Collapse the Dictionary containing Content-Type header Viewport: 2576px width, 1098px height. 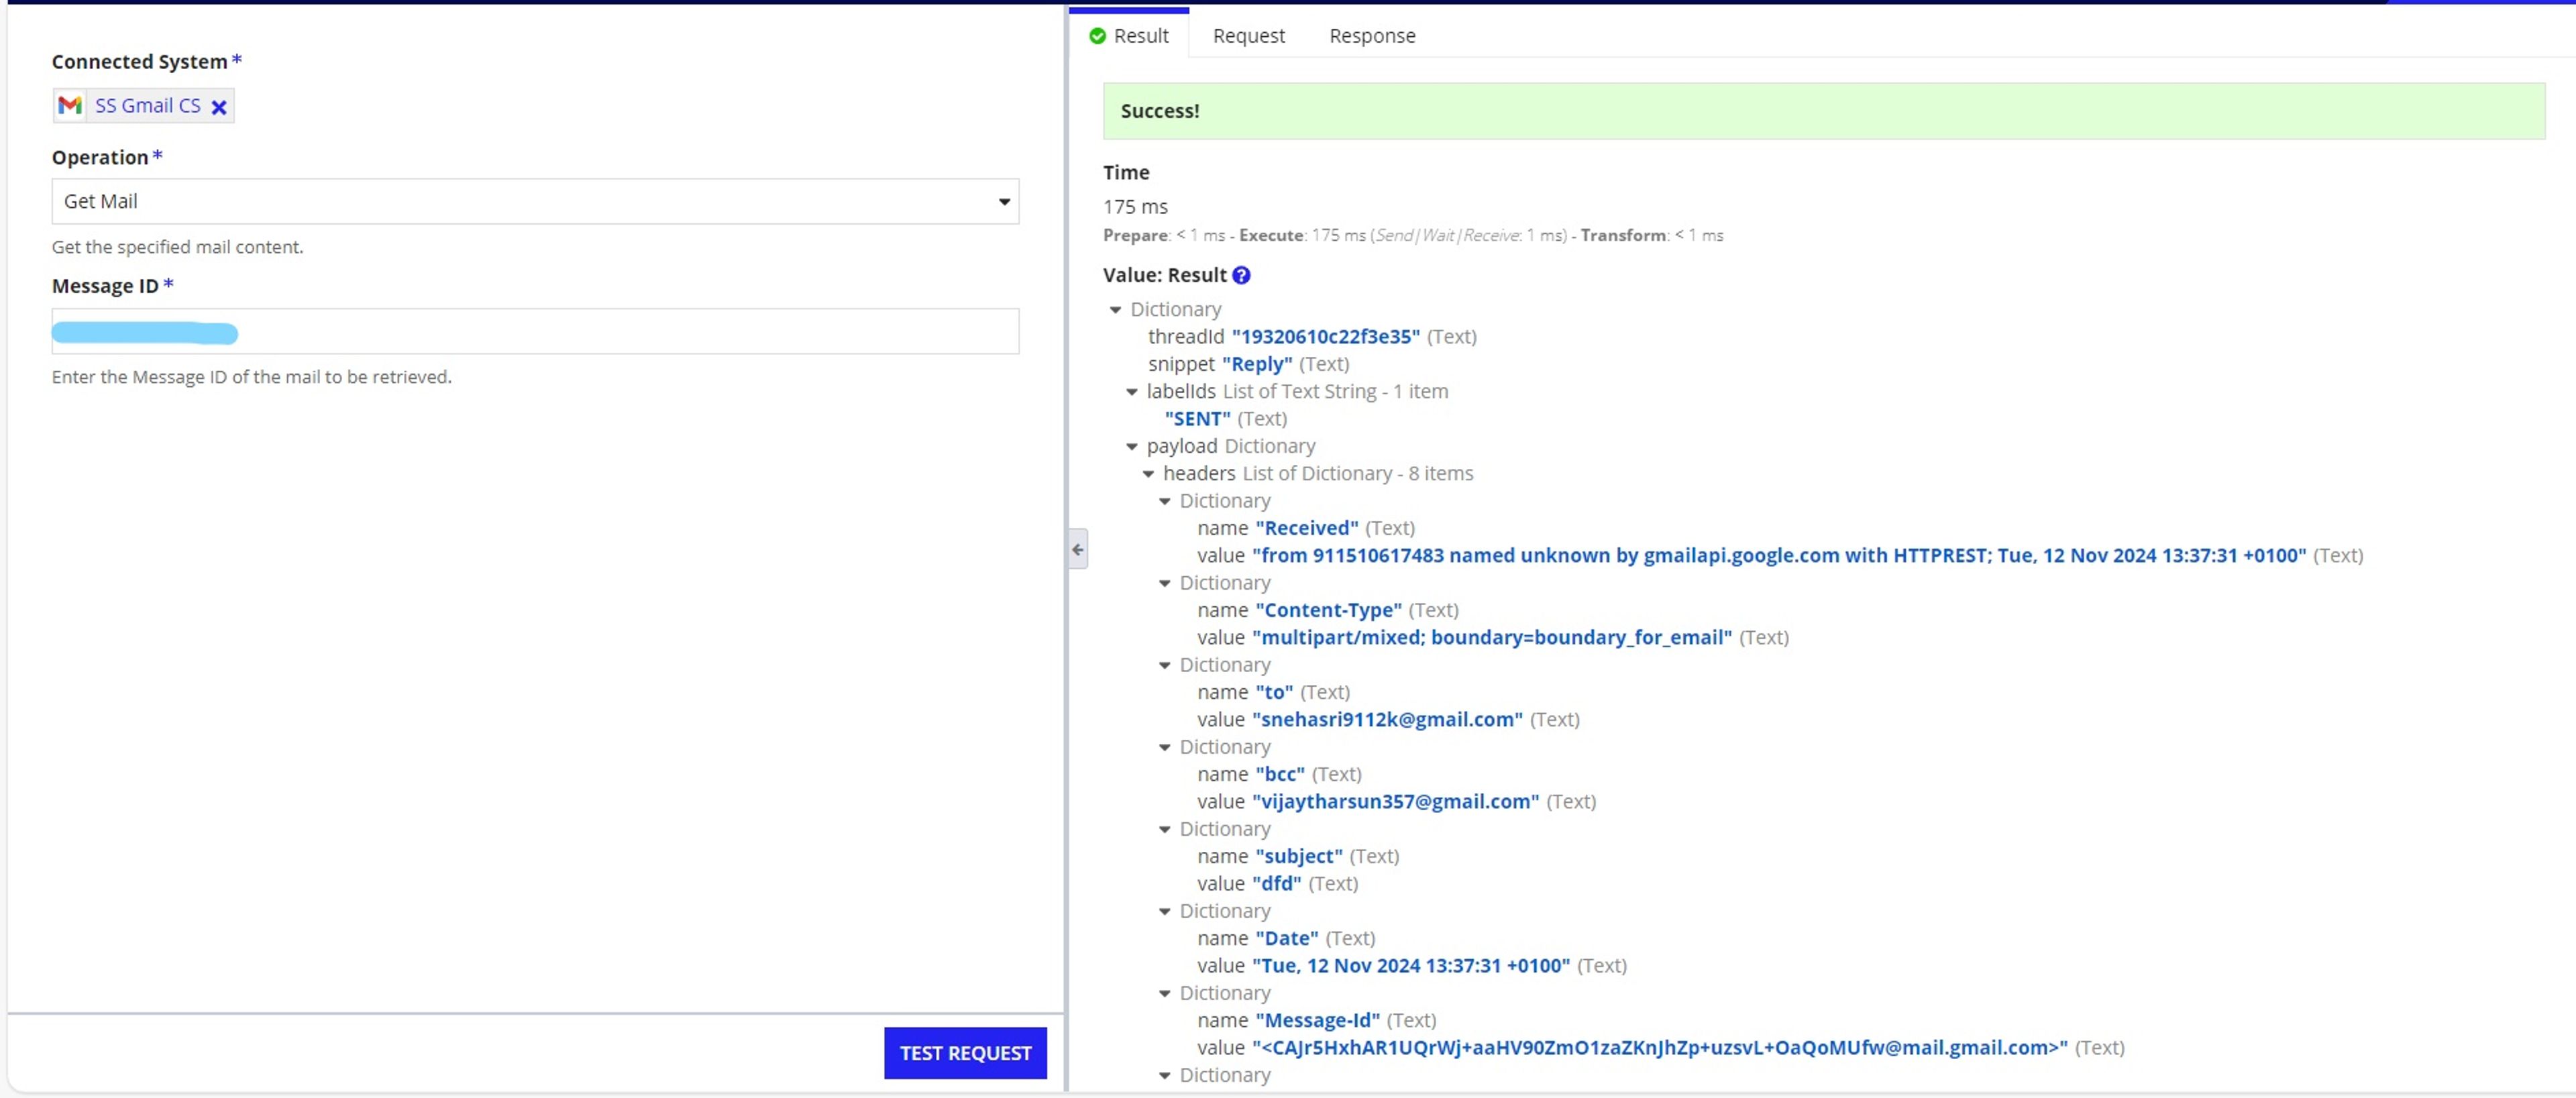(x=1165, y=583)
